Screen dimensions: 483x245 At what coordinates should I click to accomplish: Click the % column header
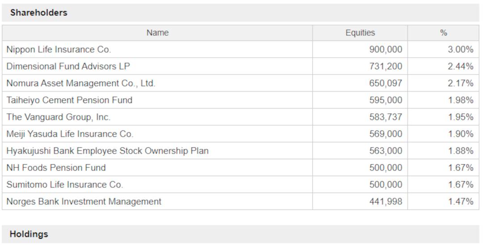[x=443, y=33]
